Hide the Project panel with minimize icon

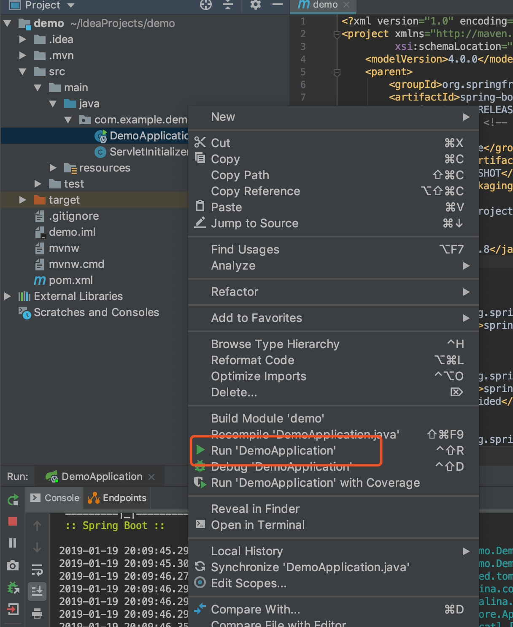coord(278,5)
